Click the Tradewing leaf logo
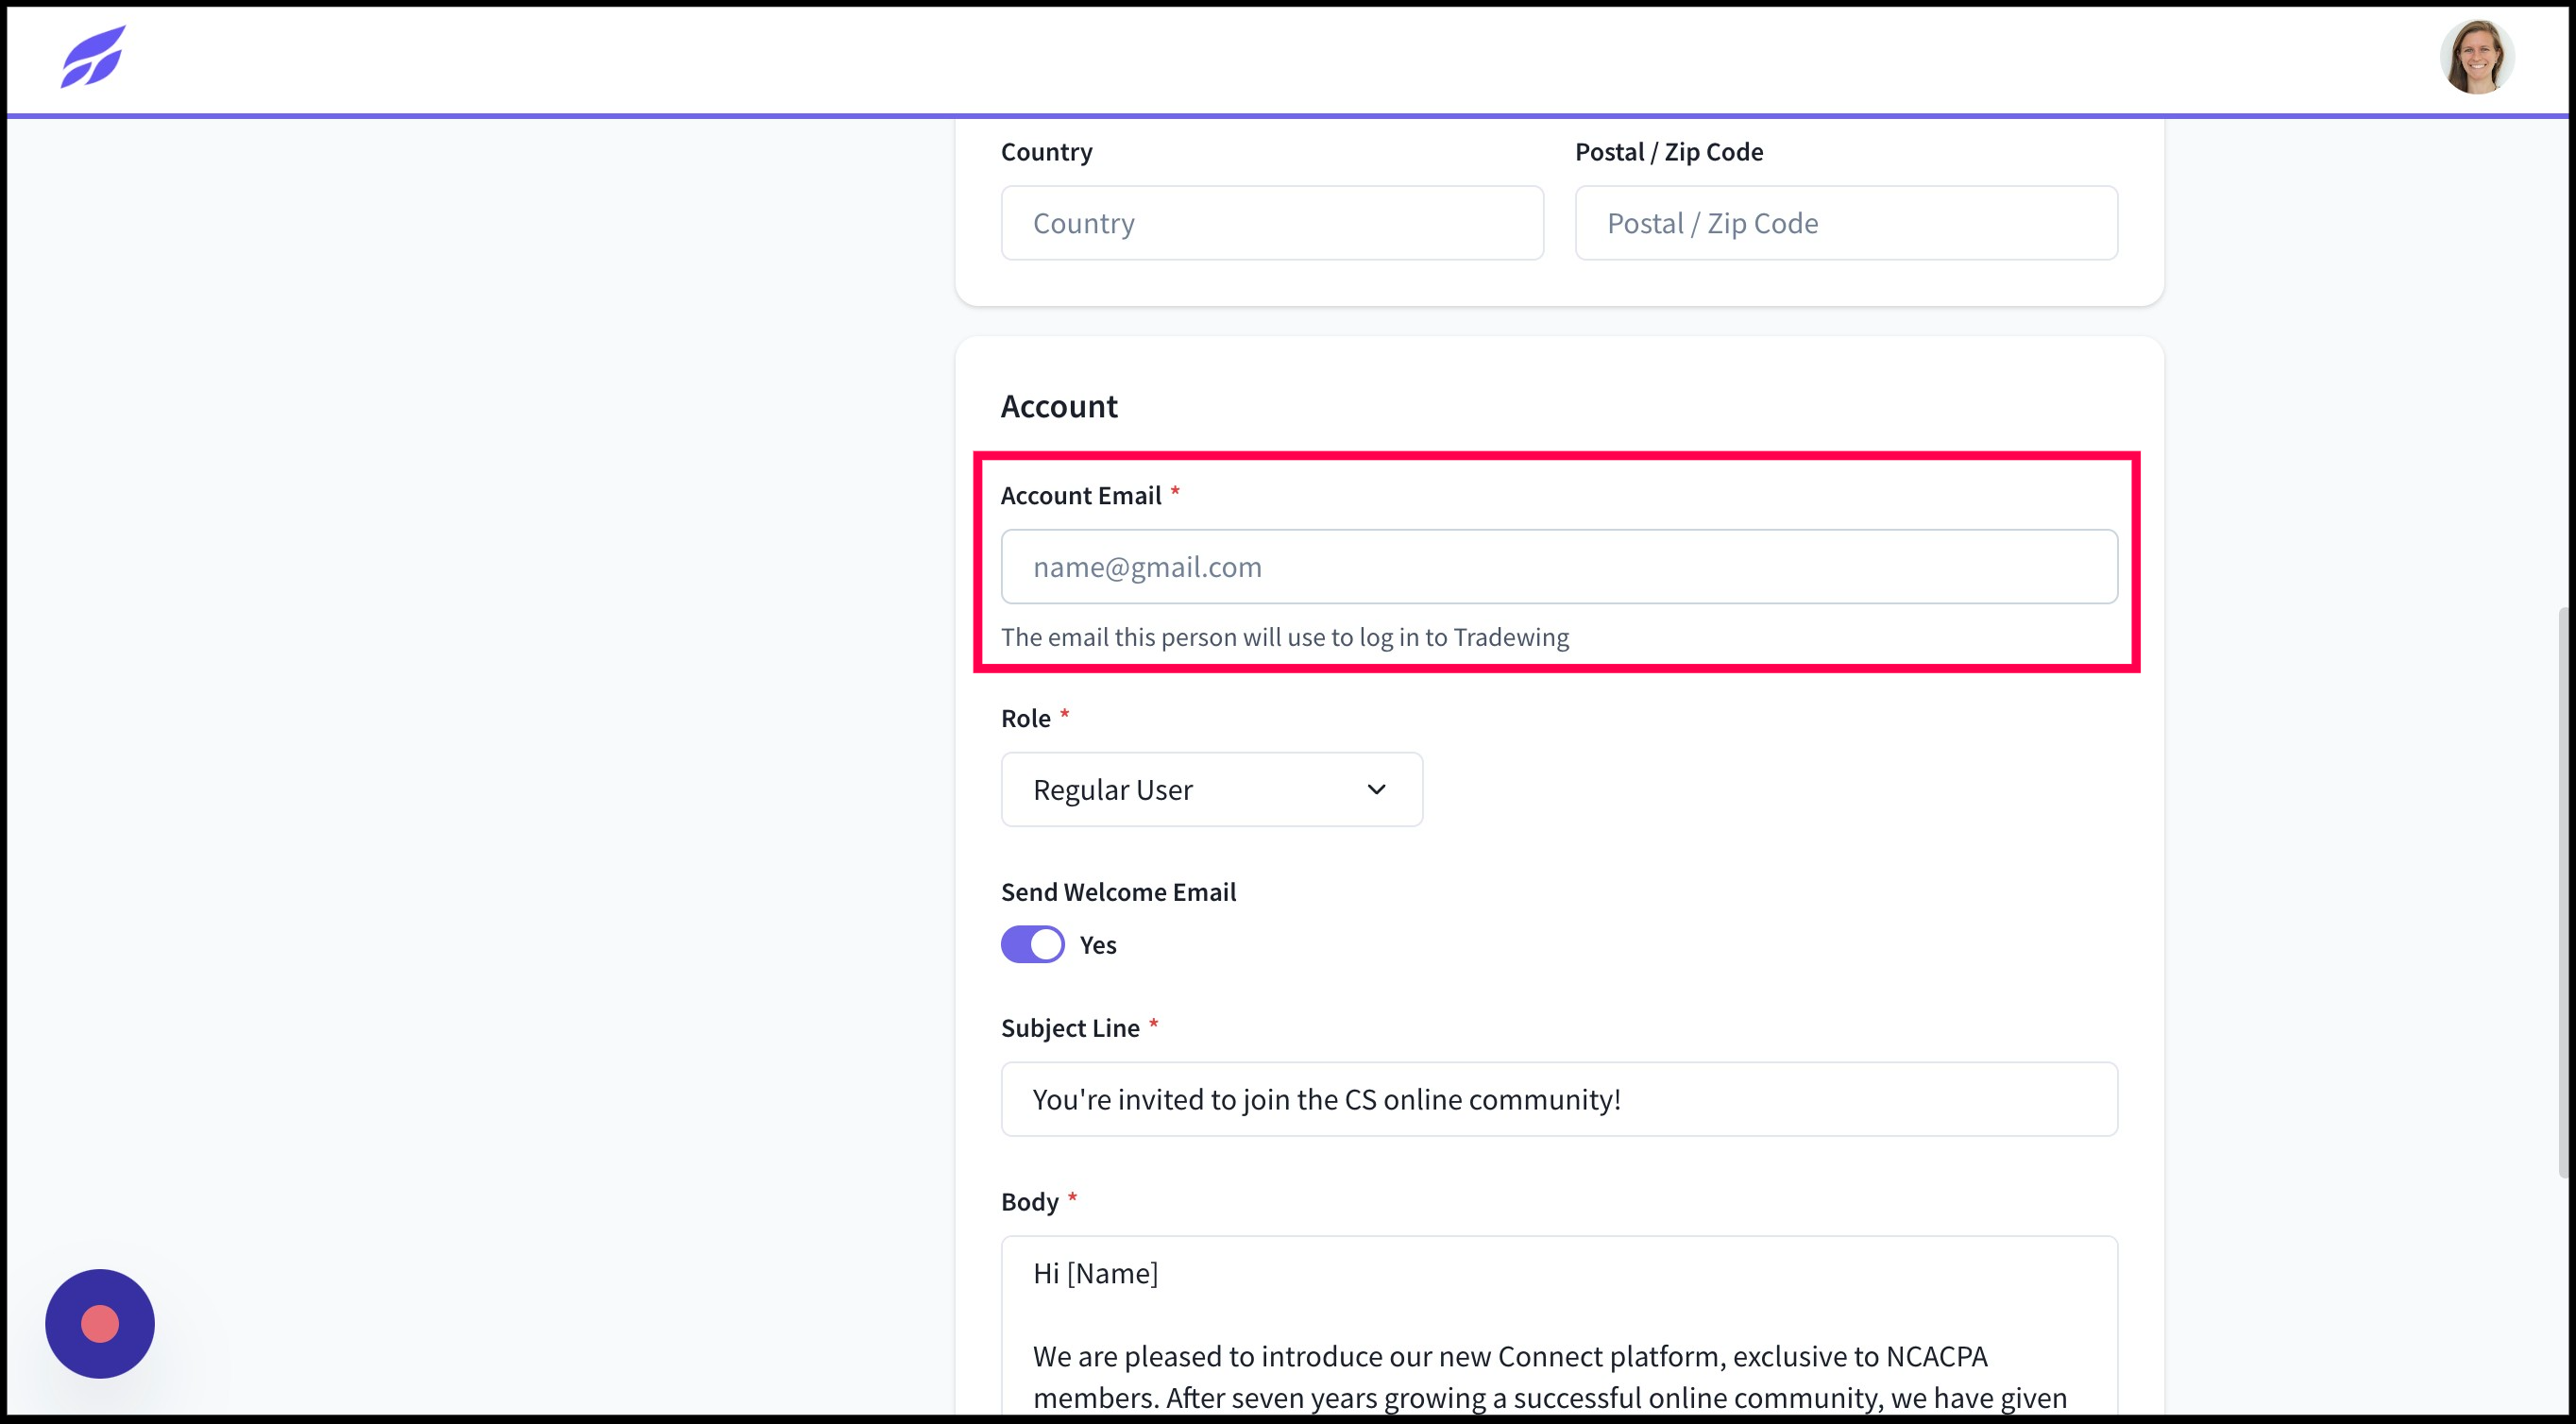Viewport: 2576px width, 1424px height. tap(93, 57)
